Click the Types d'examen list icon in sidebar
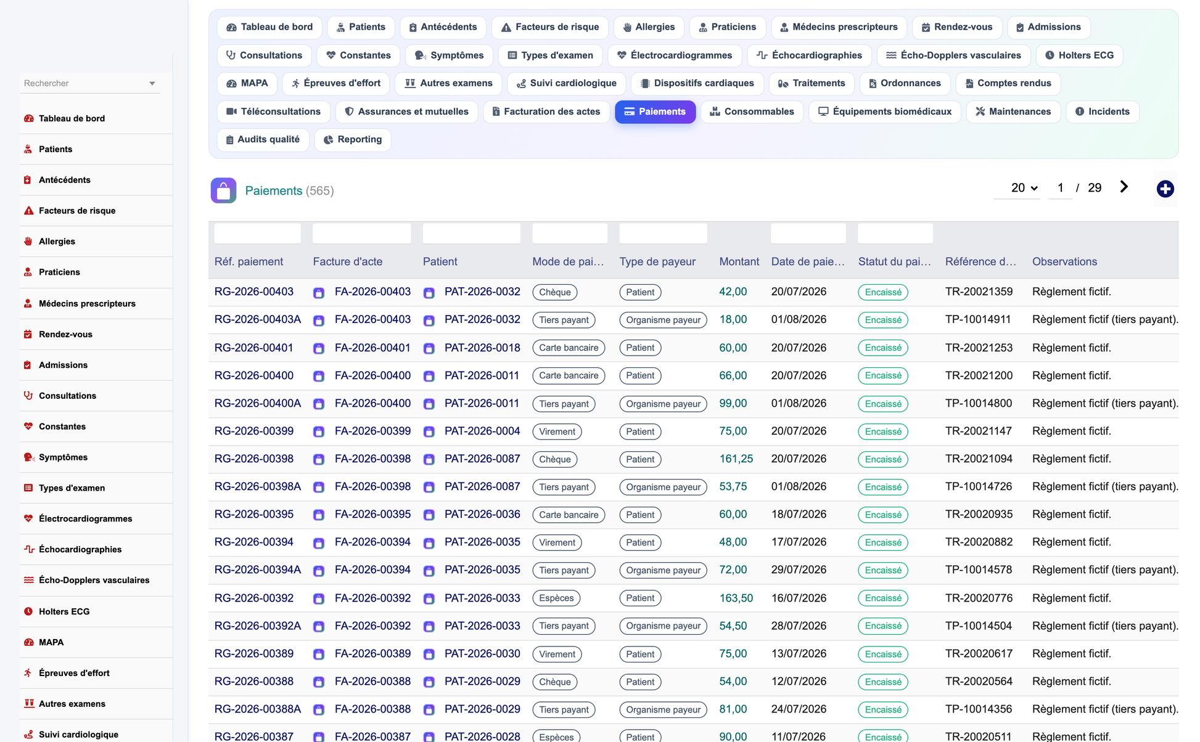Screen dimensions: 1200x742 tap(28, 488)
